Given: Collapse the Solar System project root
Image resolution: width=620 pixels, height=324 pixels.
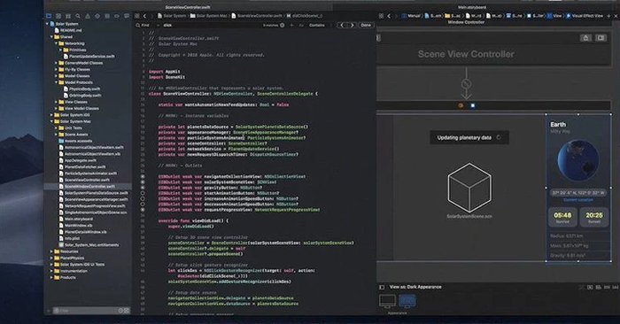Looking at the screenshot, I should click(48, 24).
